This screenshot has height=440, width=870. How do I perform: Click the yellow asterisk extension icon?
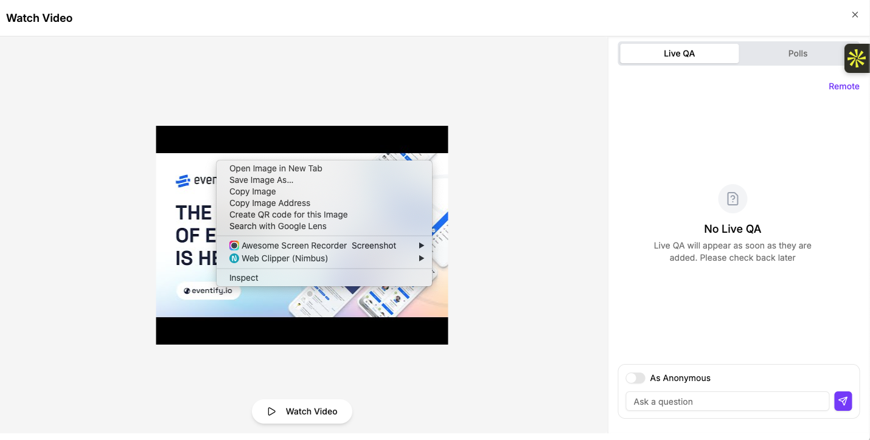tap(857, 58)
